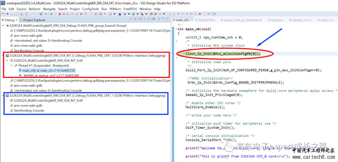338x162 pixels.
Task: Click the Suspend debug icon
Action: (x=56, y=14)
